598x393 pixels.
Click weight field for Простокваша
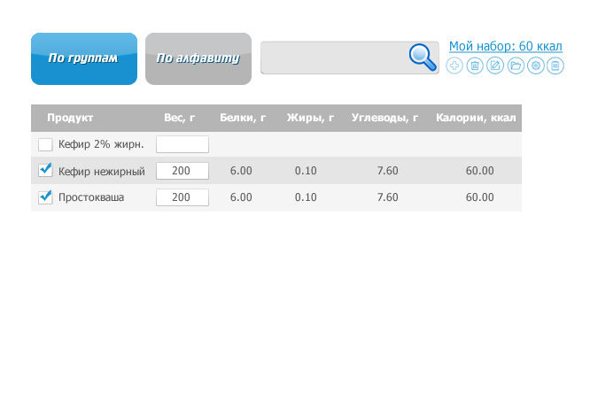(183, 197)
